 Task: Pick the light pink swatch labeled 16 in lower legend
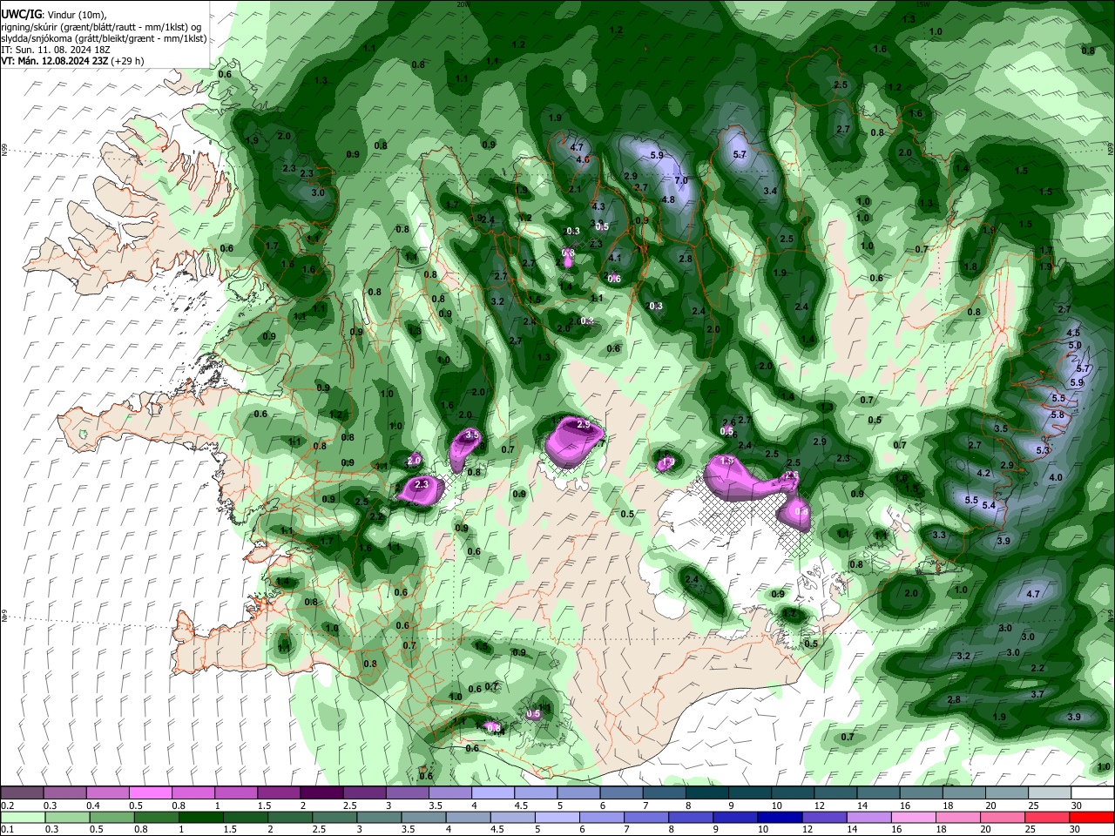coord(914,818)
